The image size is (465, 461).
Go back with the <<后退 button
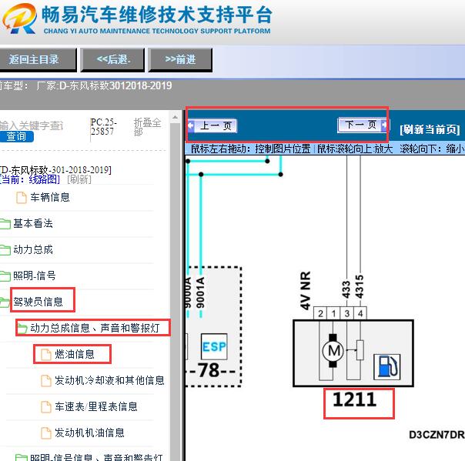tap(112, 59)
